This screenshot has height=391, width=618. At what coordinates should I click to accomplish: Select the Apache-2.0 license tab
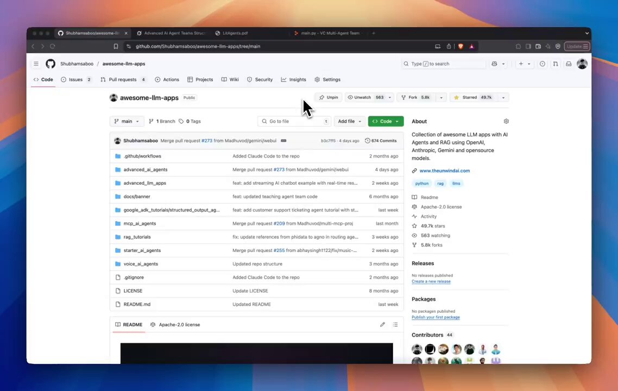pyautogui.click(x=175, y=325)
